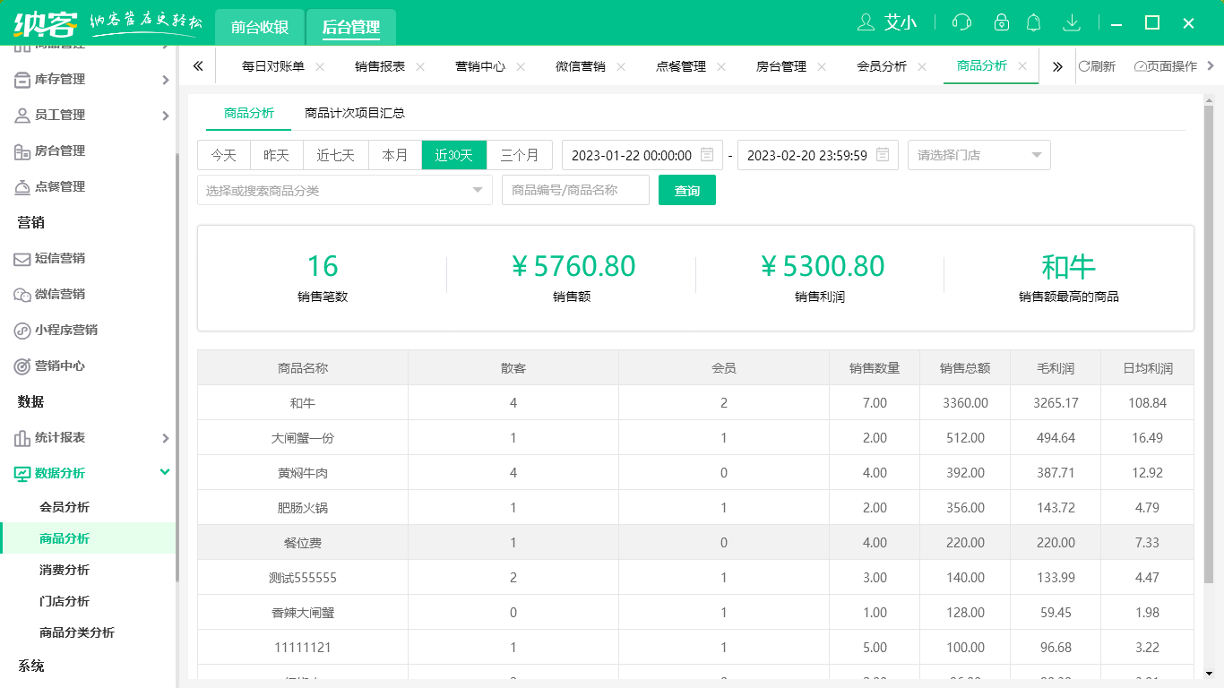Open 微信营销 in sidebar
The width and height of the screenshot is (1224, 688).
pyautogui.click(x=60, y=294)
